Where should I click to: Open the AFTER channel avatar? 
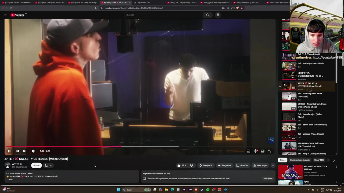click(8, 165)
